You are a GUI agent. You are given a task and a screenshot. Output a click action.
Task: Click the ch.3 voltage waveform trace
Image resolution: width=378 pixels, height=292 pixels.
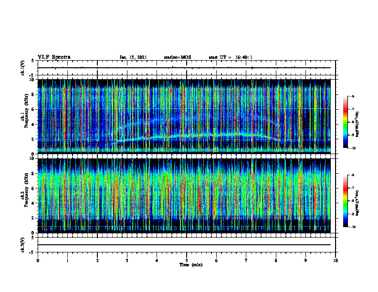point(184,245)
